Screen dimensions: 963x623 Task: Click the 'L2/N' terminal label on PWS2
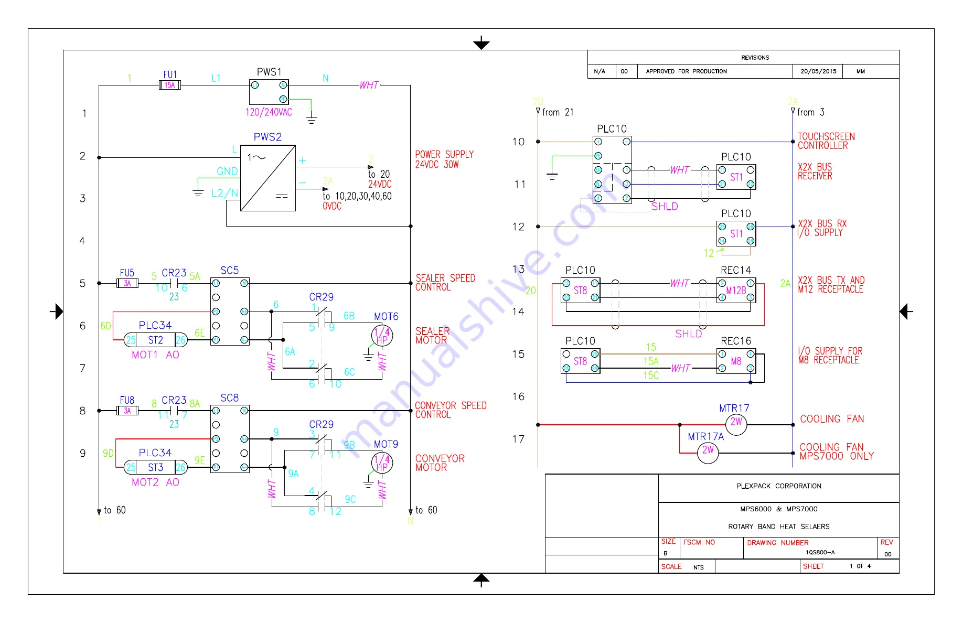tap(225, 193)
